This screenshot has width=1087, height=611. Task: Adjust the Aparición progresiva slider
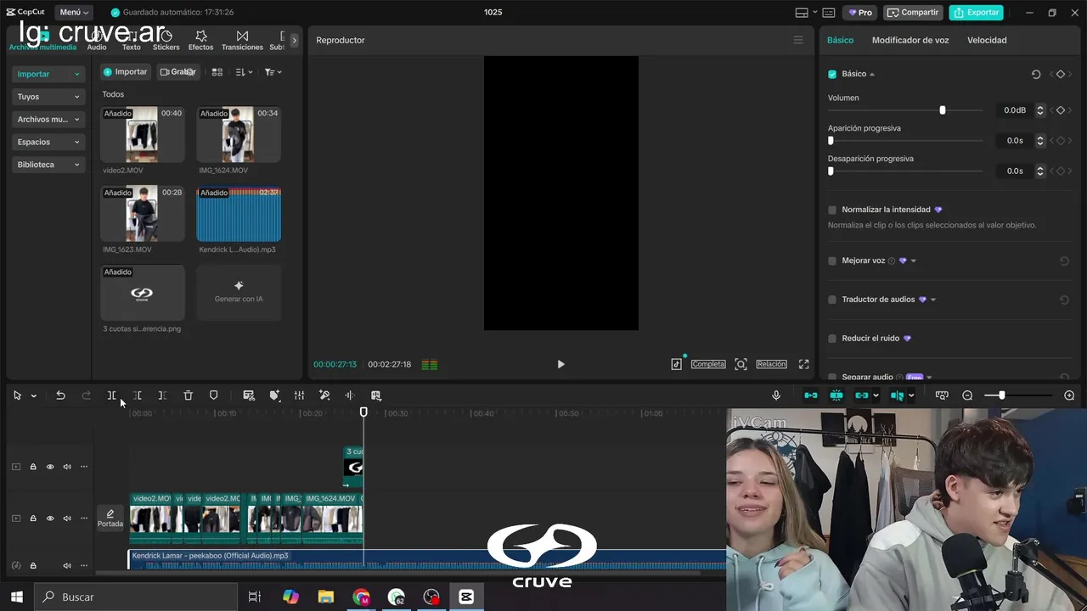[x=905, y=141]
